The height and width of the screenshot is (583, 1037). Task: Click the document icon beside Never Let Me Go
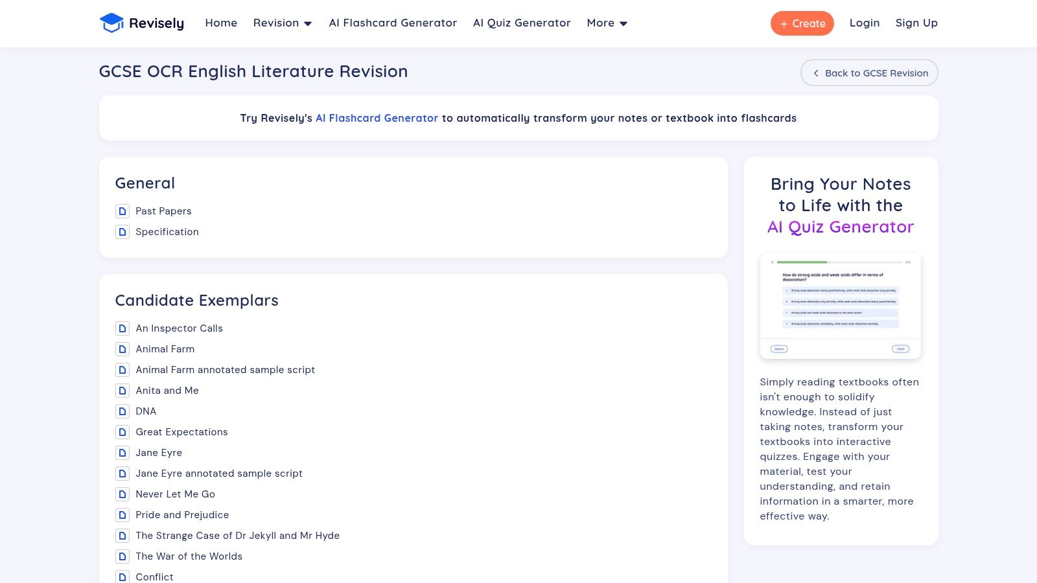click(122, 494)
